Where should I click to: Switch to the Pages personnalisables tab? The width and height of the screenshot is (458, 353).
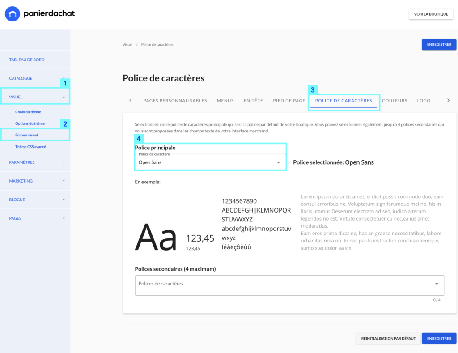point(175,101)
